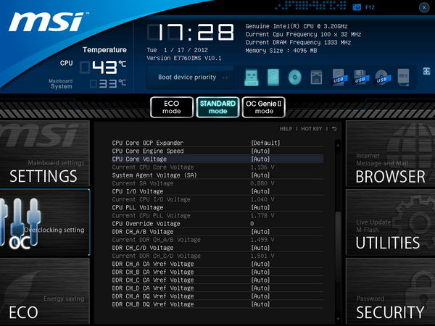Screen dimensions: 435x326
Task: Click the settings list scrollbar up arrow
Action: pyautogui.click(x=338, y=144)
